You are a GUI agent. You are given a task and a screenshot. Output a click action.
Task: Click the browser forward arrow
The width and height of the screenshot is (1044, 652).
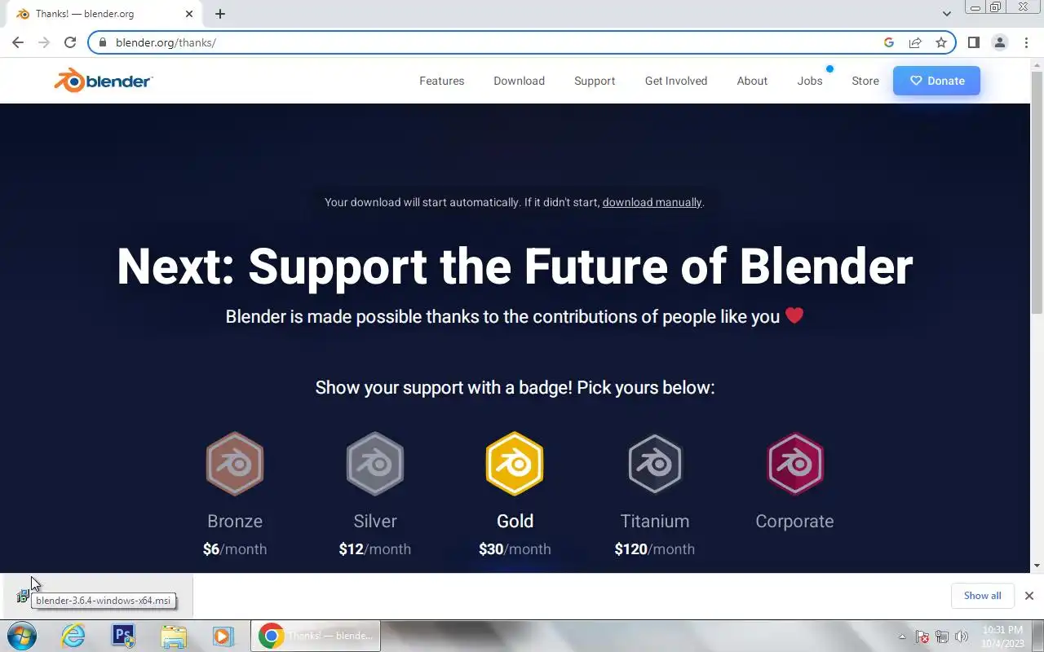pos(44,42)
